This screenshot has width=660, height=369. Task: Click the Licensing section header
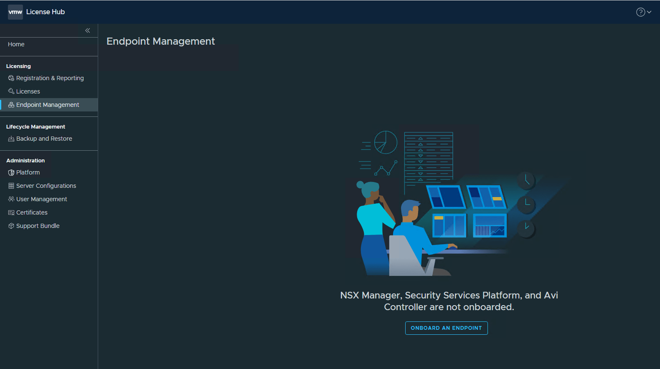click(18, 66)
